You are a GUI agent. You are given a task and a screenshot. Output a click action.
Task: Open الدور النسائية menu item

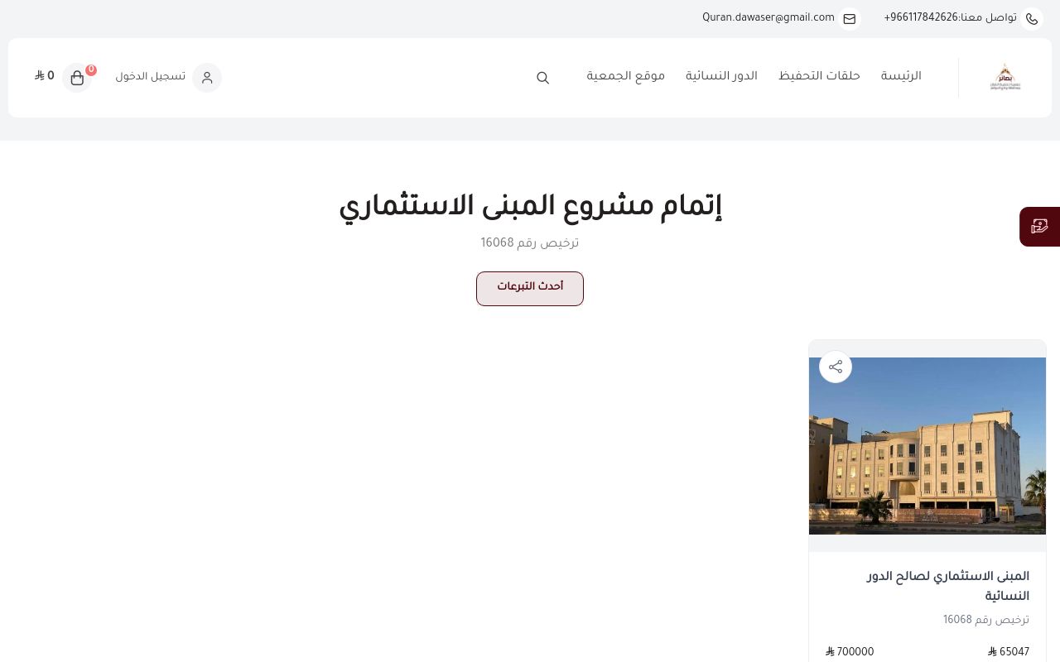(x=721, y=77)
